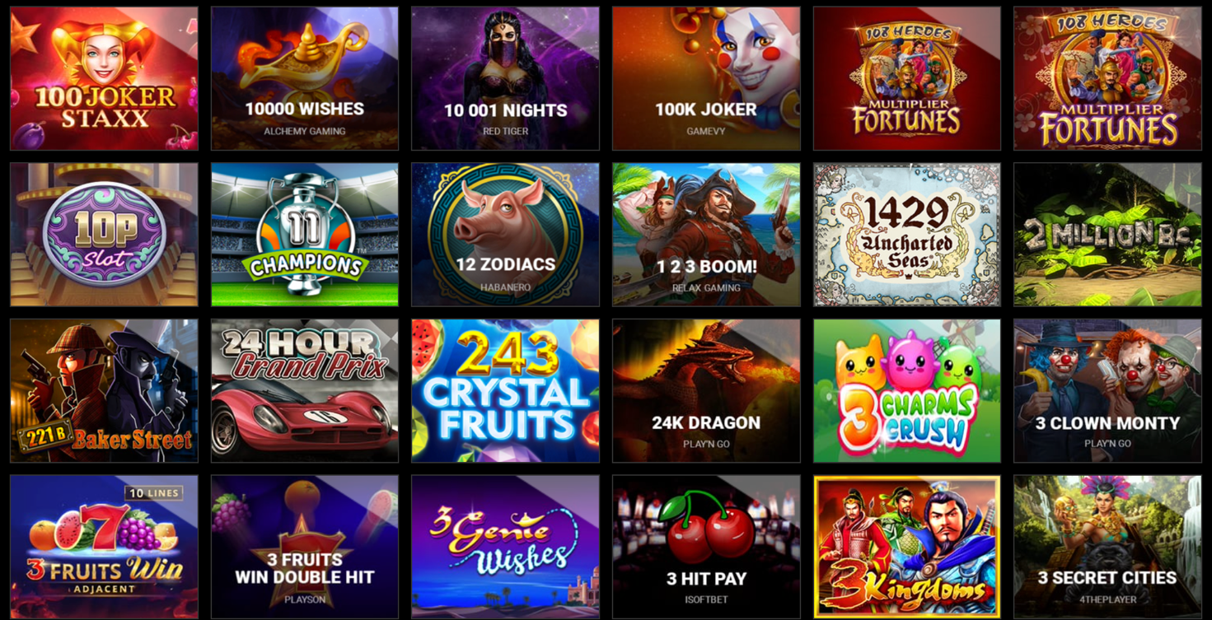The image size is (1212, 620).
Task: Open the 100 Joker Staxx game
Action: 104,78
